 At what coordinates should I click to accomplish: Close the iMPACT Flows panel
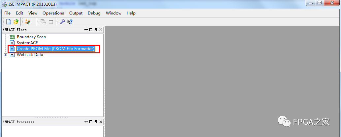tap(101, 30)
